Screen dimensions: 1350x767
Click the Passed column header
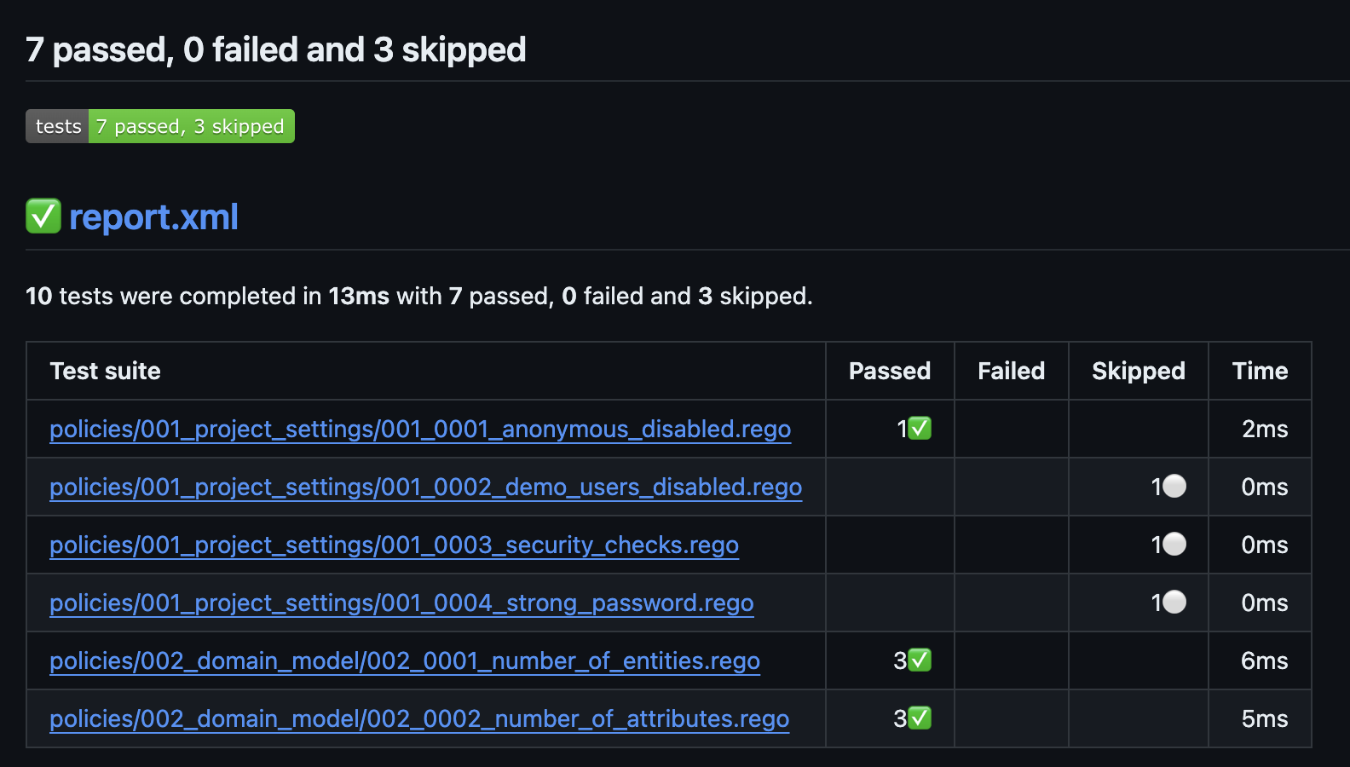[x=889, y=371]
